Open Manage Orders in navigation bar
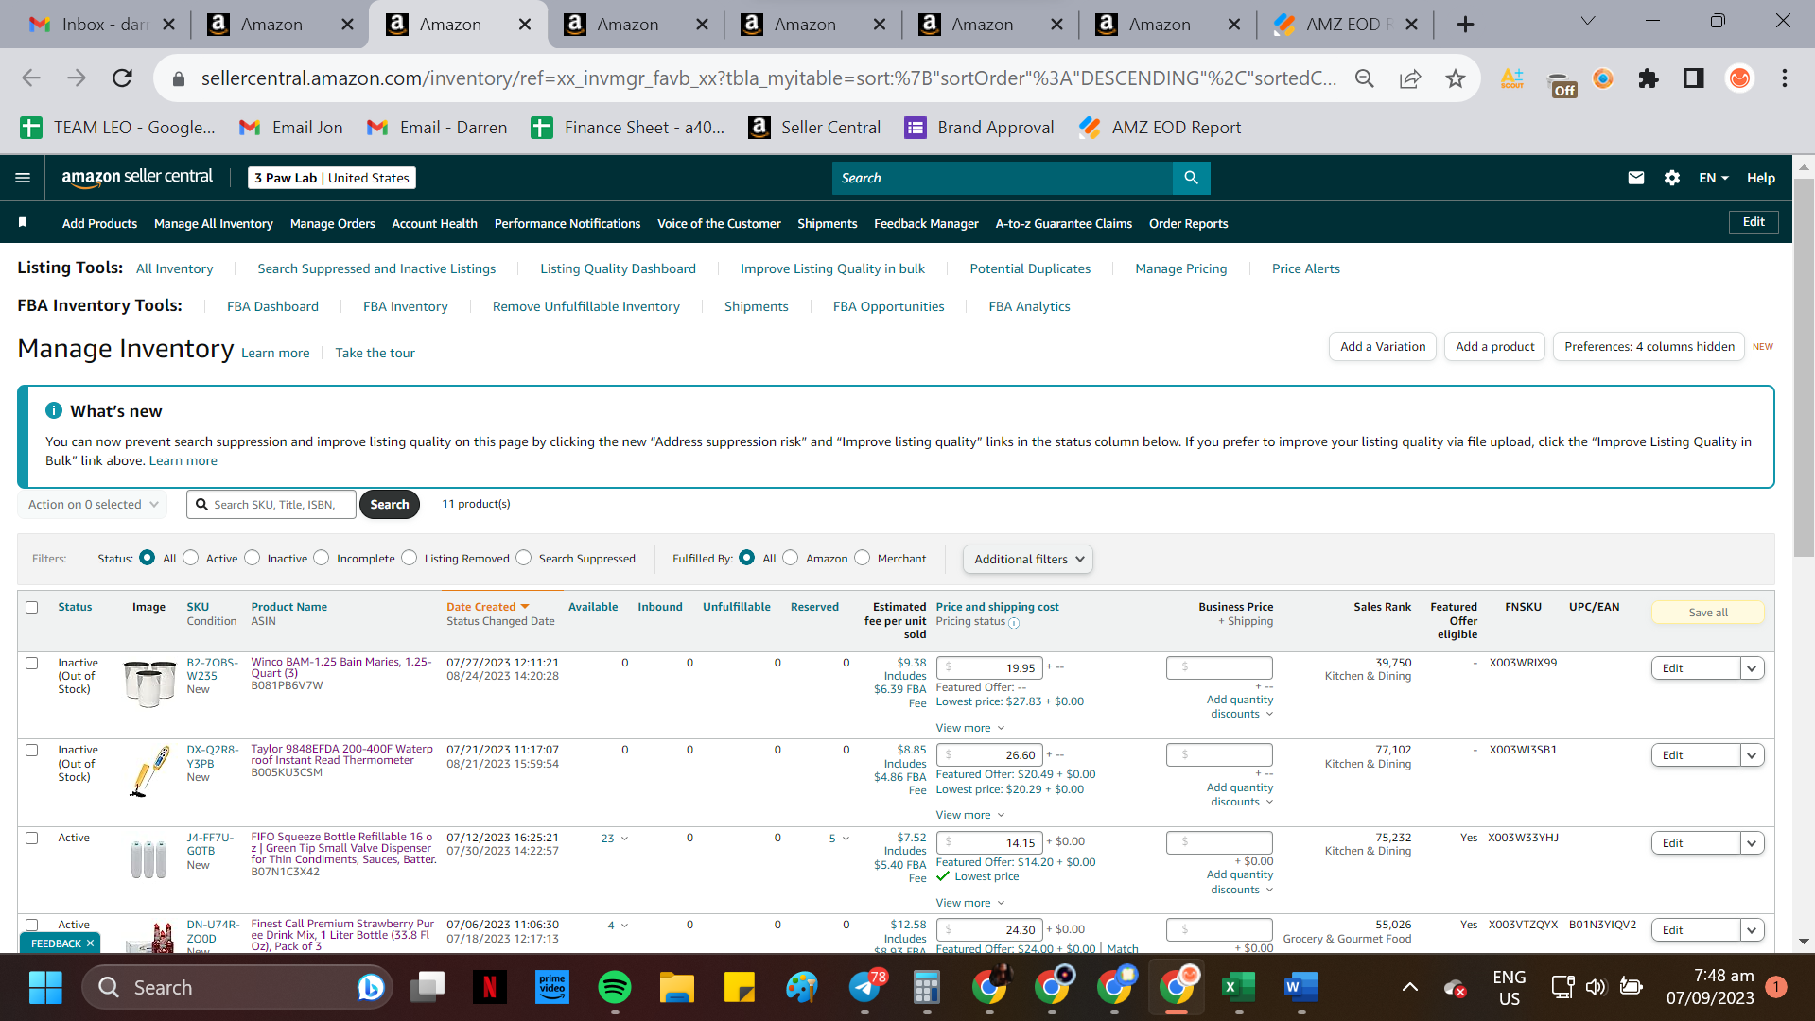Viewport: 1815px width, 1021px height. [333, 224]
